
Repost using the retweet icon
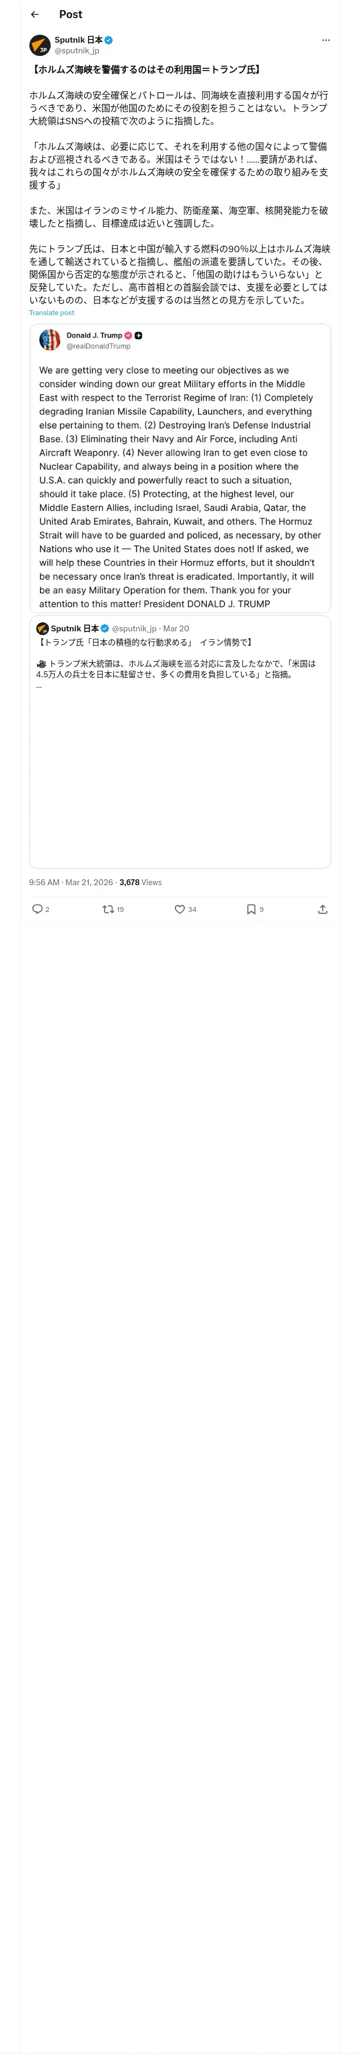(108, 909)
